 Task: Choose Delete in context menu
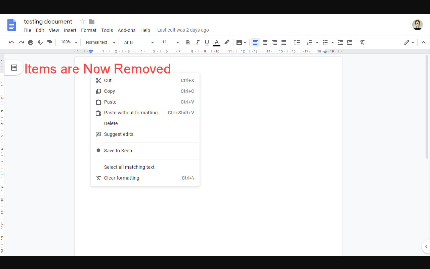pyautogui.click(x=145, y=123)
